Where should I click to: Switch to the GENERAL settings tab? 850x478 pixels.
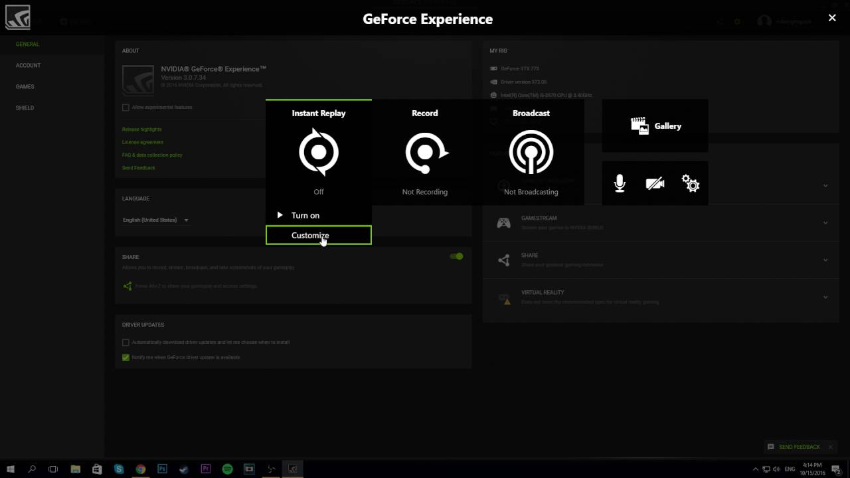[27, 44]
